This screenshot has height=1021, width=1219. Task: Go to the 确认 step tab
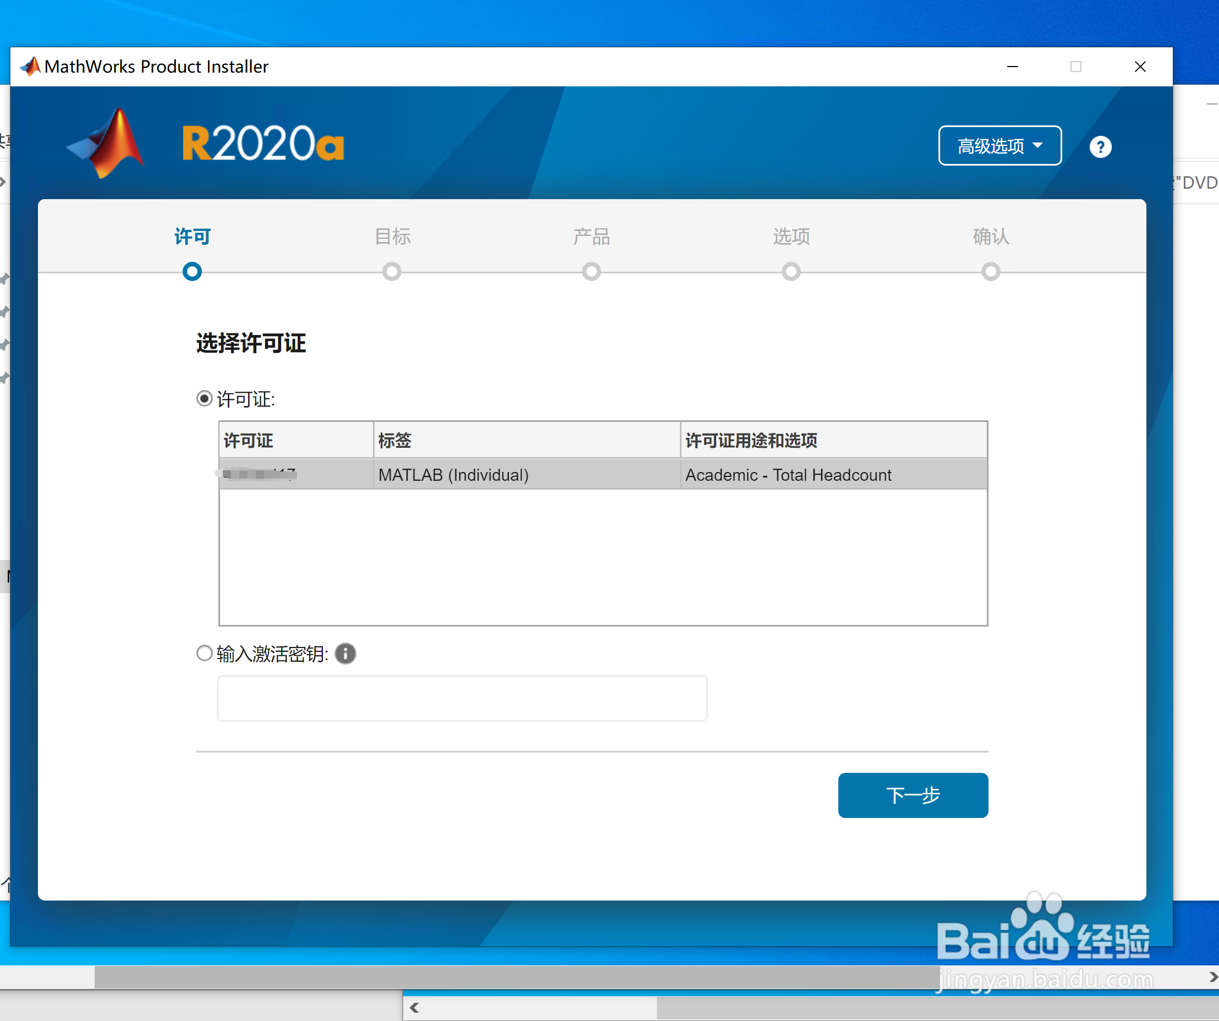click(x=991, y=236)
